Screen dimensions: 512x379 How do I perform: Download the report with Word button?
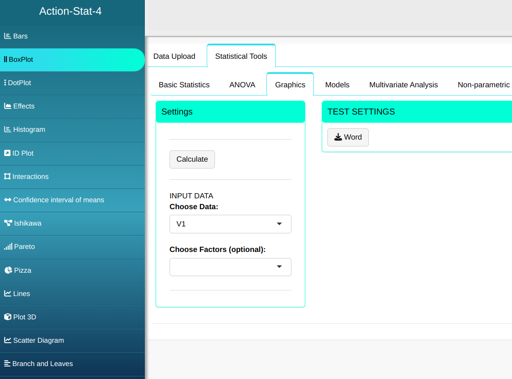coord(348,137)
